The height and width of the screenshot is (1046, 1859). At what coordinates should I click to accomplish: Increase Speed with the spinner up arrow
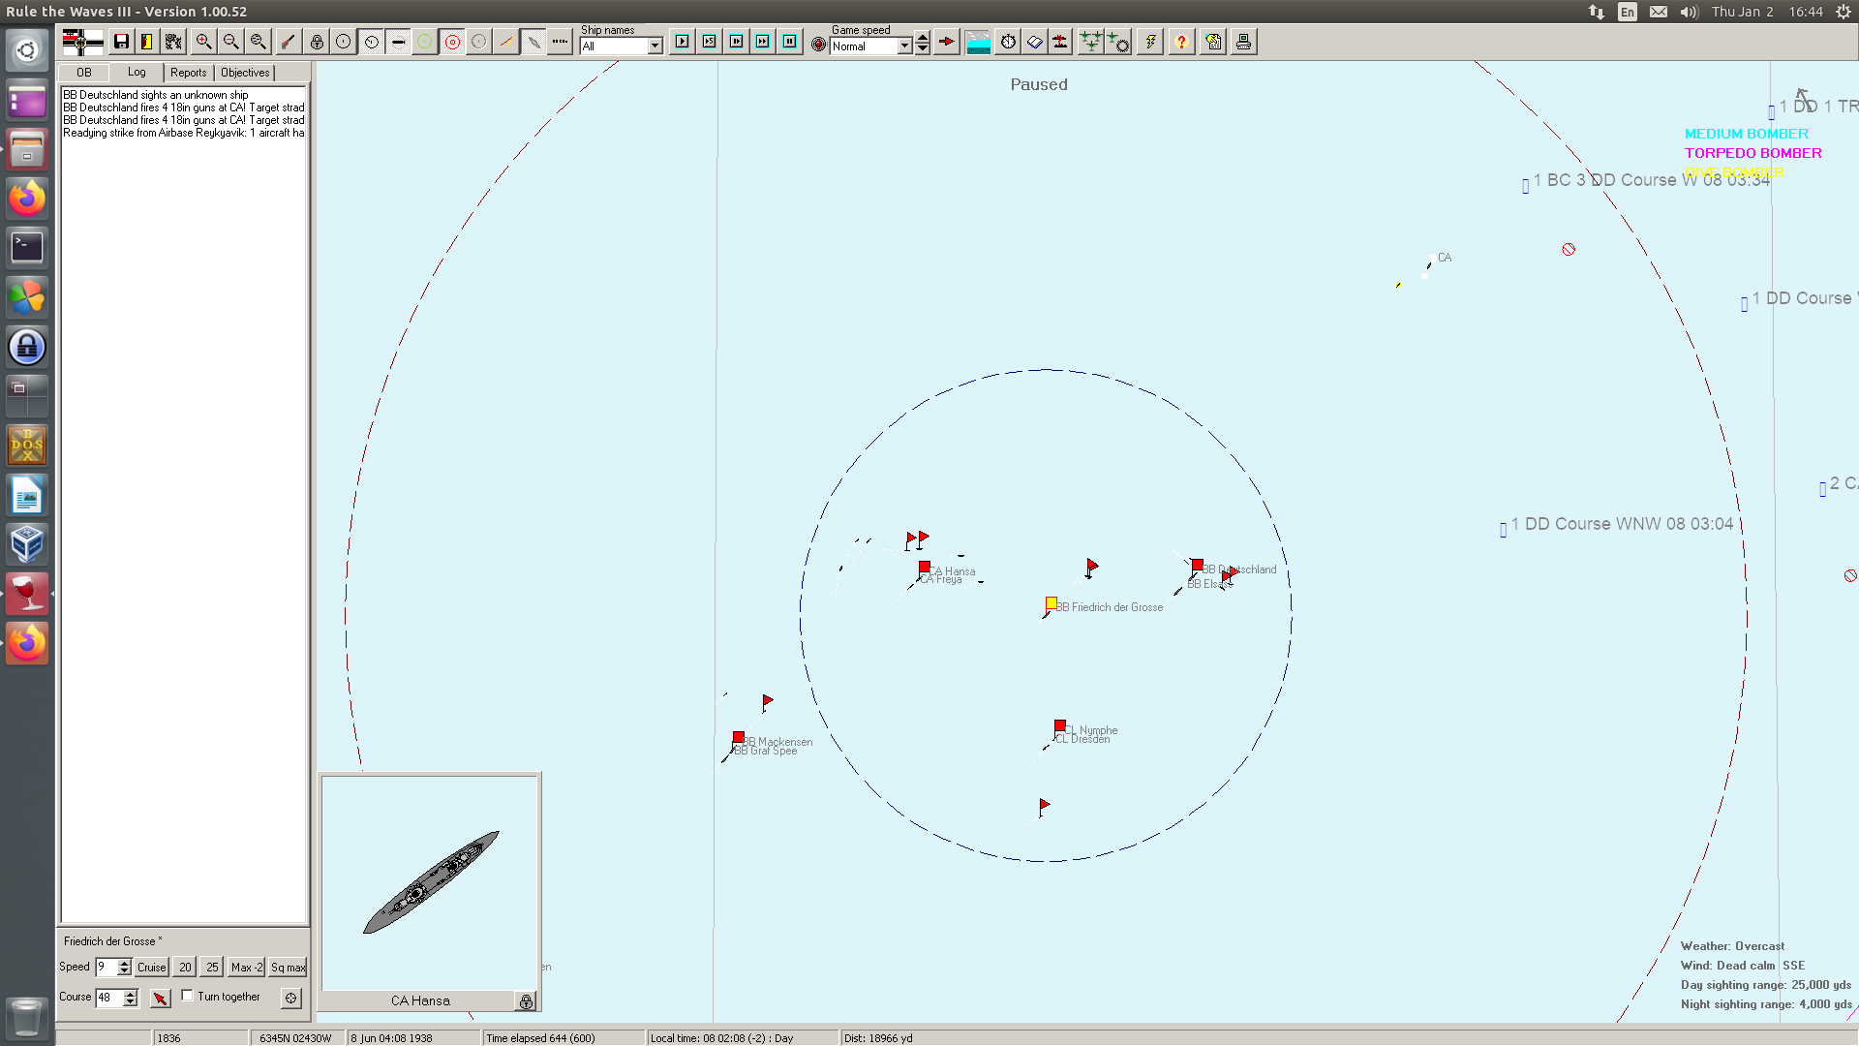(124, 963)
